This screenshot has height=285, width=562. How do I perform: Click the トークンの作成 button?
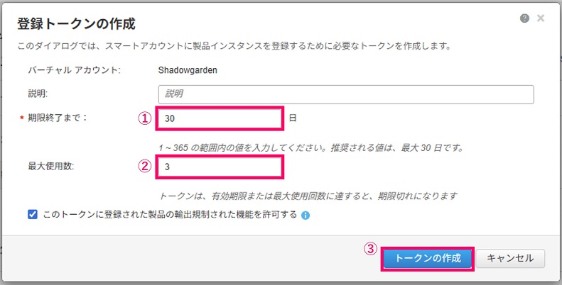pos(428,258)
